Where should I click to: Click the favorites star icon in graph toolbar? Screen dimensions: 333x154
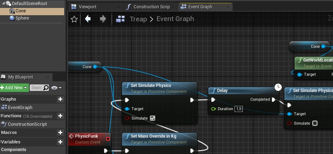tap(74, 19)
